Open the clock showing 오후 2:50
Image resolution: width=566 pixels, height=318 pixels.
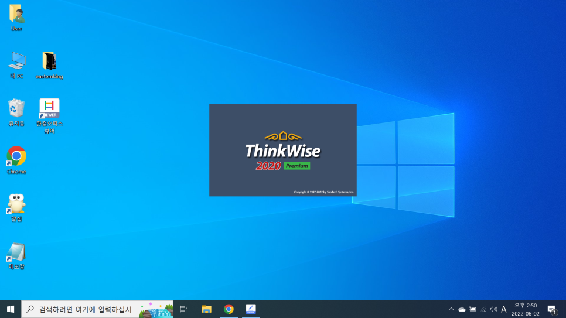point(525,309)
